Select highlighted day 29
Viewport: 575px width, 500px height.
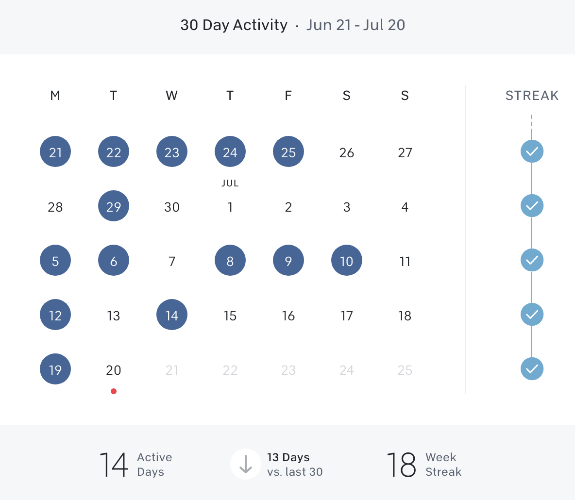tap(114, 206)
